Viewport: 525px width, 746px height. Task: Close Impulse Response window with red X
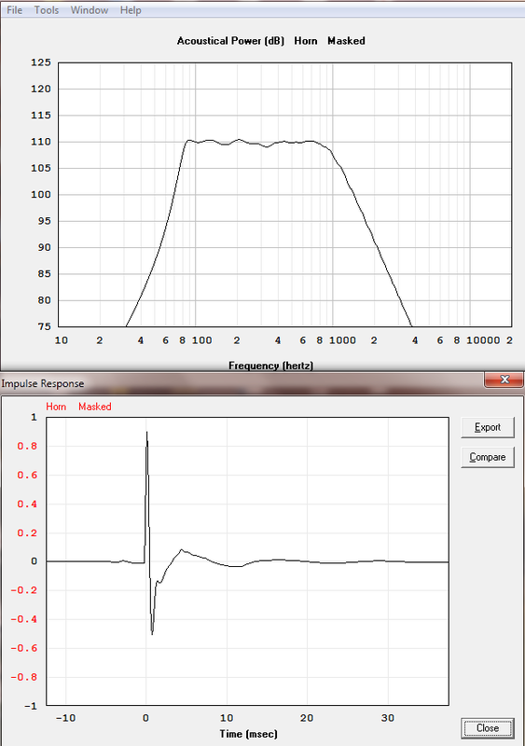pyautogui.click(x=504, y=380)
